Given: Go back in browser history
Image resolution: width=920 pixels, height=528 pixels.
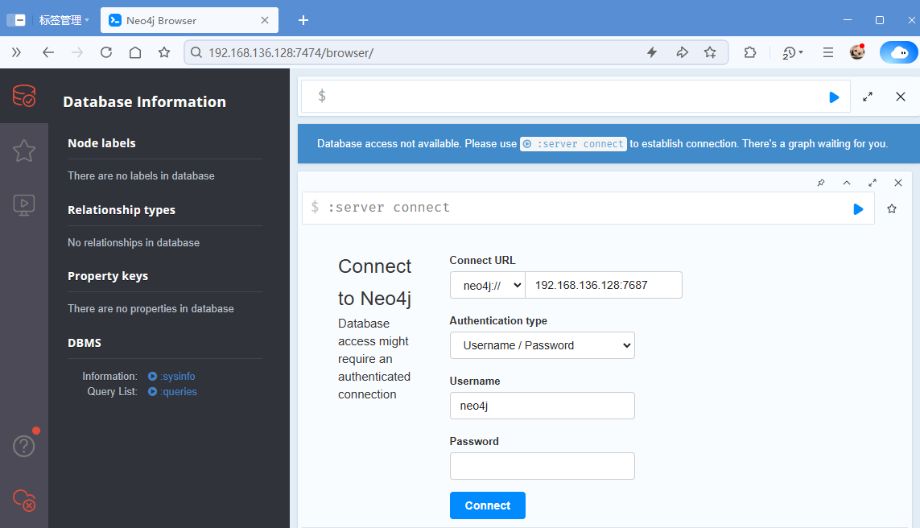Looking at the screenshot, I should (48, 53).
